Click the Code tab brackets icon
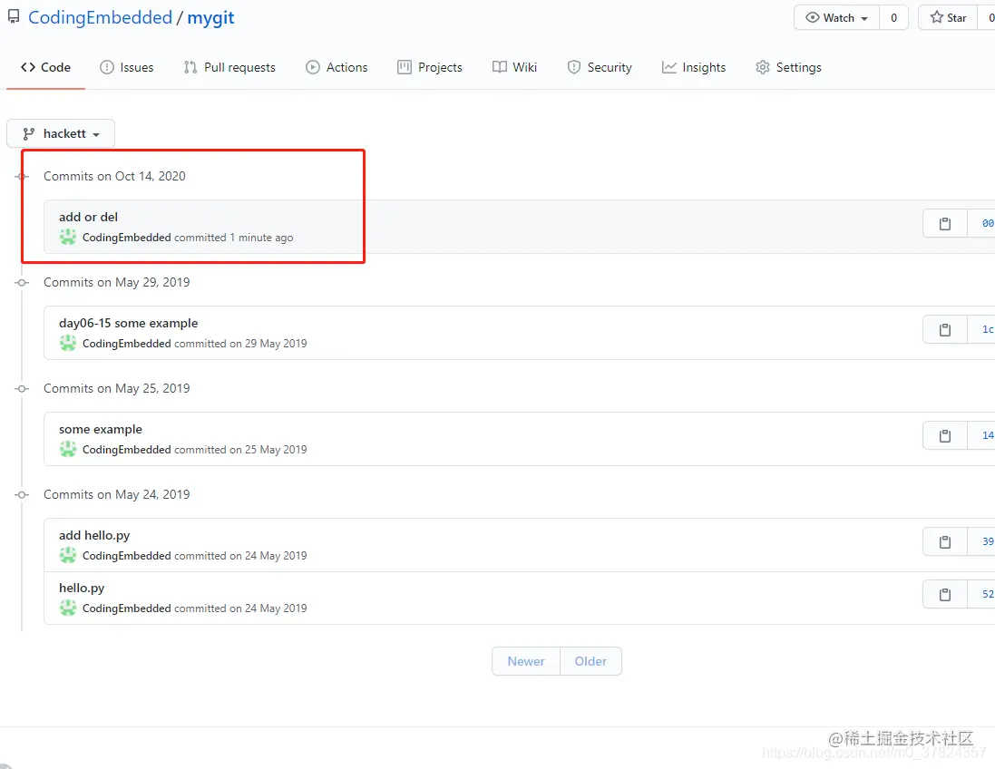Screen dimensions: 995x769 [28, 67]
